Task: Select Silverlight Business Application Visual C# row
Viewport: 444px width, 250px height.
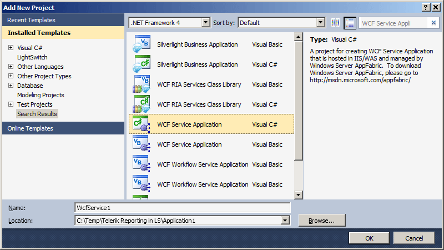Action: (211, 64)
